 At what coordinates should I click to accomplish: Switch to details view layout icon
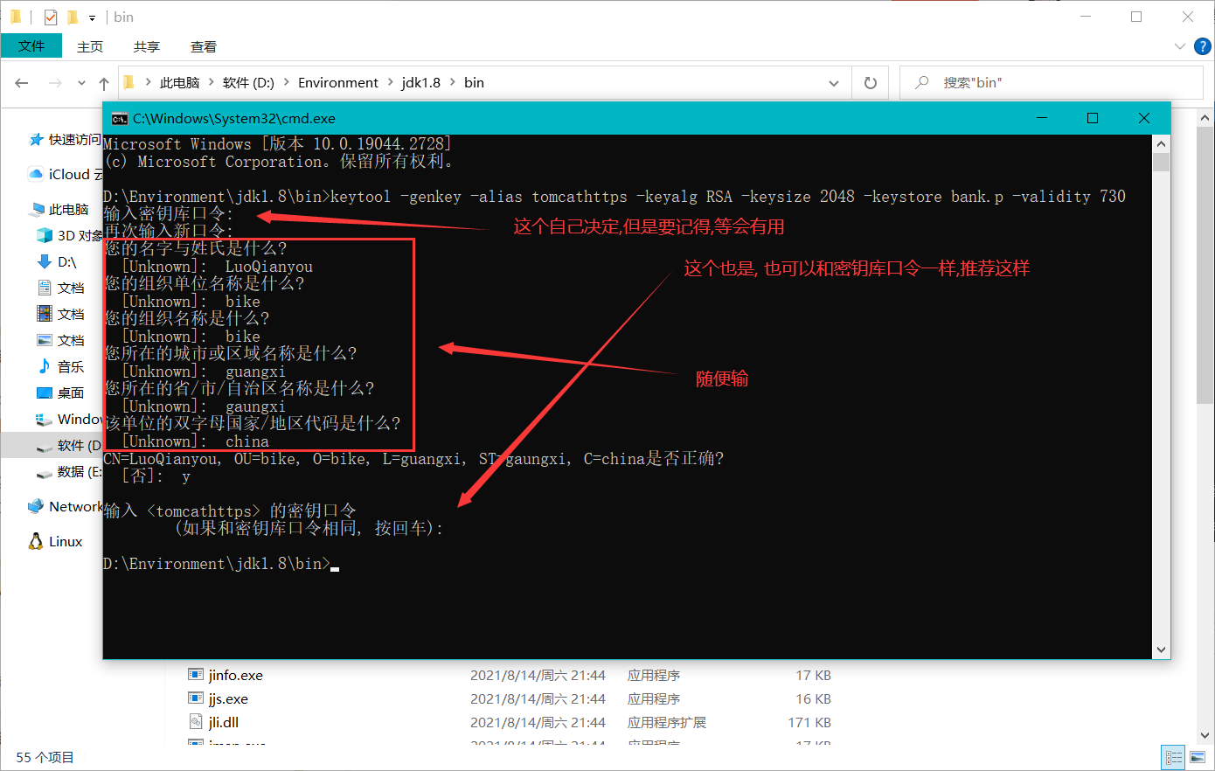coord(1173,758)
